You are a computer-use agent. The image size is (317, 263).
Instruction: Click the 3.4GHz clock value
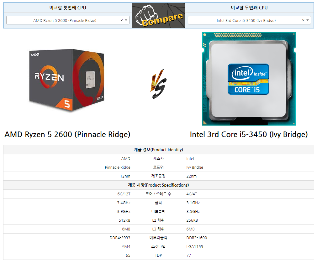point(124,203)
